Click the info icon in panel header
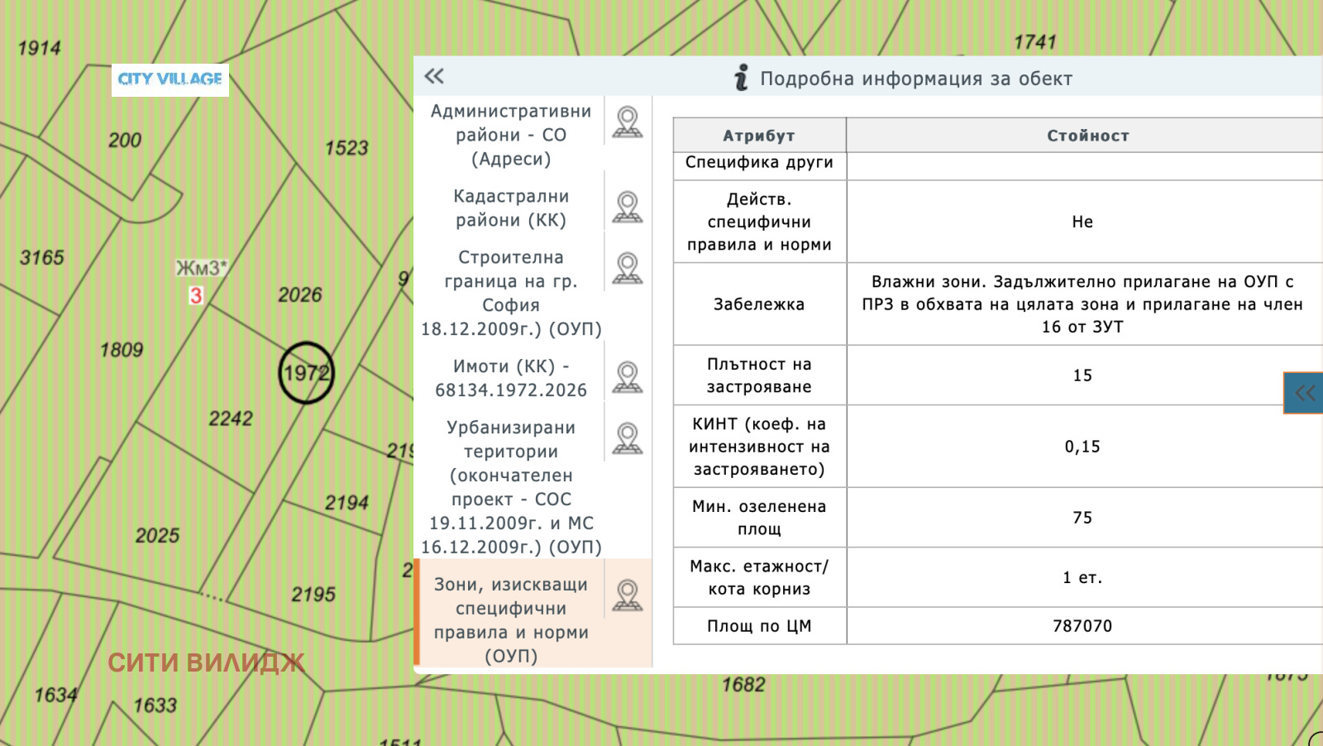Viewport: 1323px width, 746px height. point(741,78)
